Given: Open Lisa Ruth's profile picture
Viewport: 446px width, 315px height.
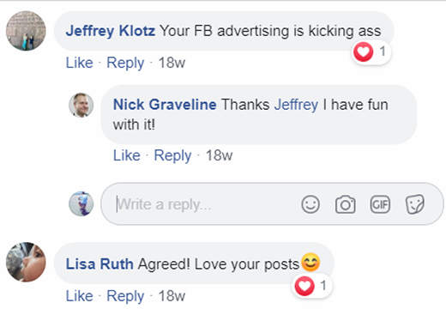Looking at the screenshot, I should coord(26,262).
